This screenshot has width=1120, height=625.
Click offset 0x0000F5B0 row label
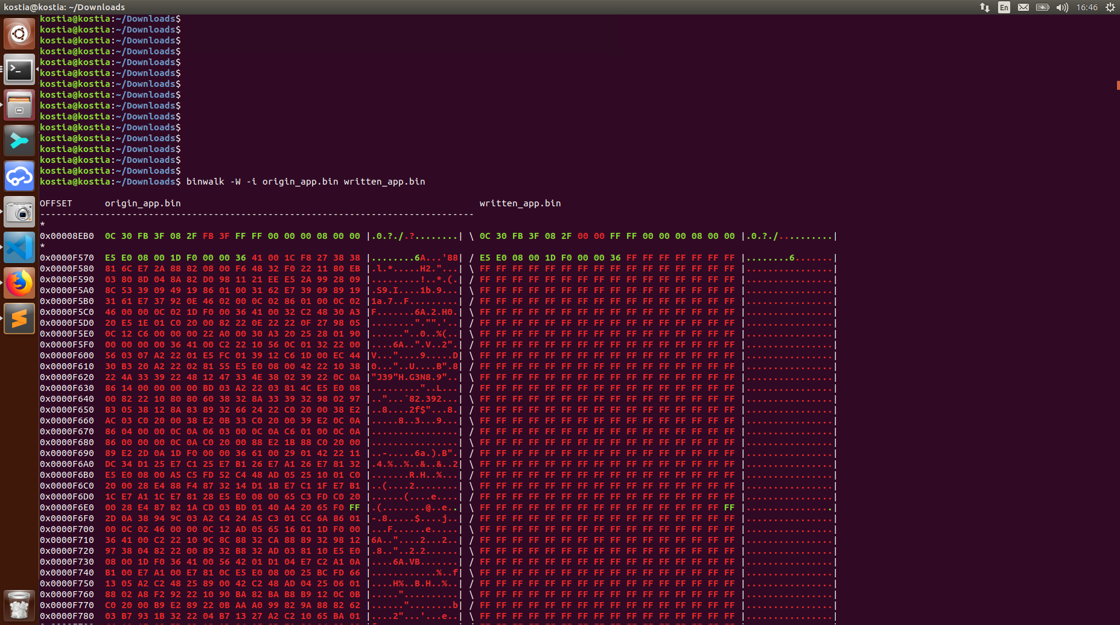pos(67,301)
